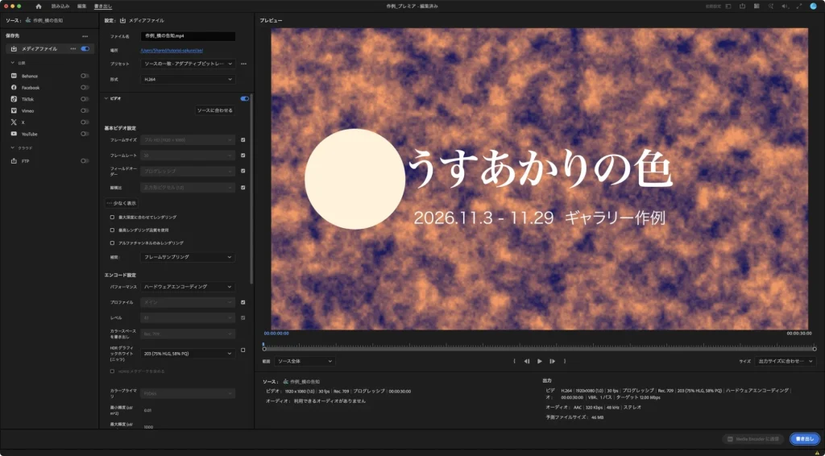Open the パフォーマンス encoding dropdown
825x456 pixels.
coord(188,287)
